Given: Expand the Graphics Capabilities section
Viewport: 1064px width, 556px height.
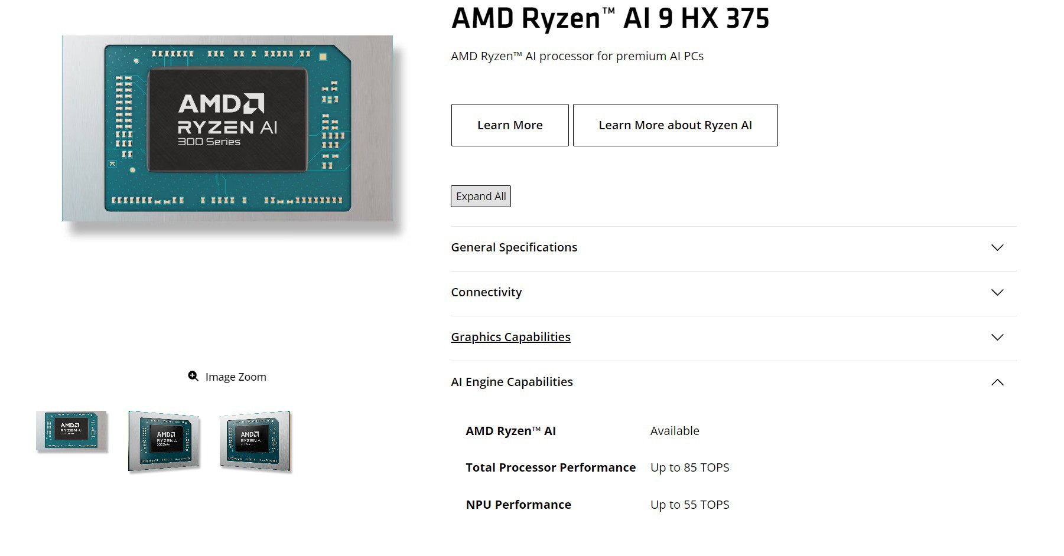Looking at the screenshot, I should [998, 338].
